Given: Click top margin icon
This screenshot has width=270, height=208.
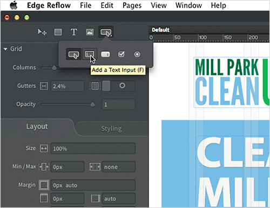Looking at the screenshot, I should coord(44,198).
